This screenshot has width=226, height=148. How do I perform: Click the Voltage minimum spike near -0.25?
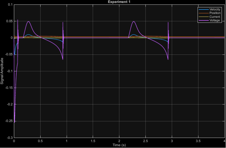pos(14,122)
